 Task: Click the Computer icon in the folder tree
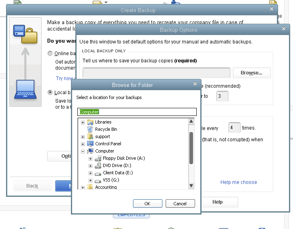pyautogui.click(x=90, y=151)
